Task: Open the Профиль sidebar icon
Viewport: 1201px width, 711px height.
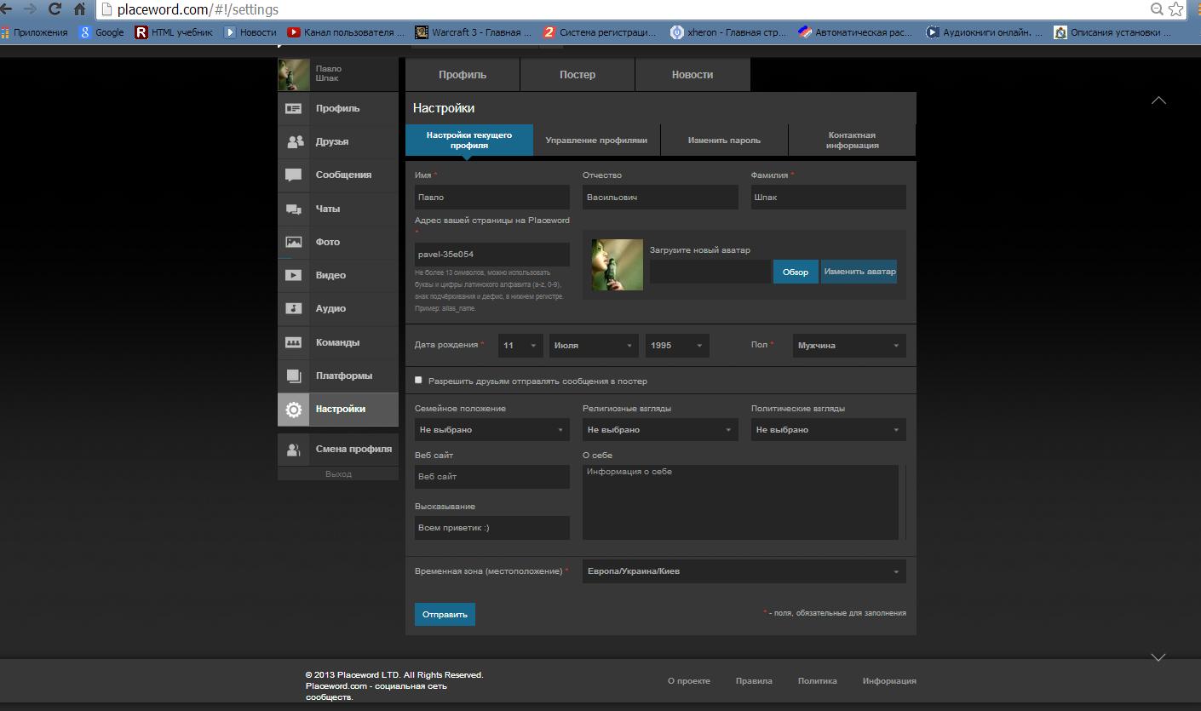Action: click(x=294, y=109)
